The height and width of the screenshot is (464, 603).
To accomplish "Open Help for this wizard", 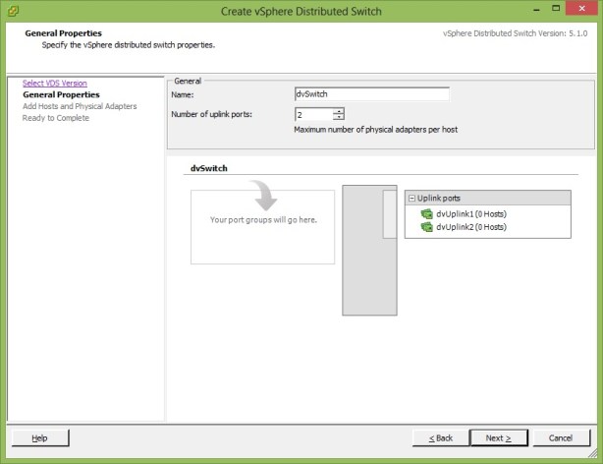I will [x=39, y=437].
